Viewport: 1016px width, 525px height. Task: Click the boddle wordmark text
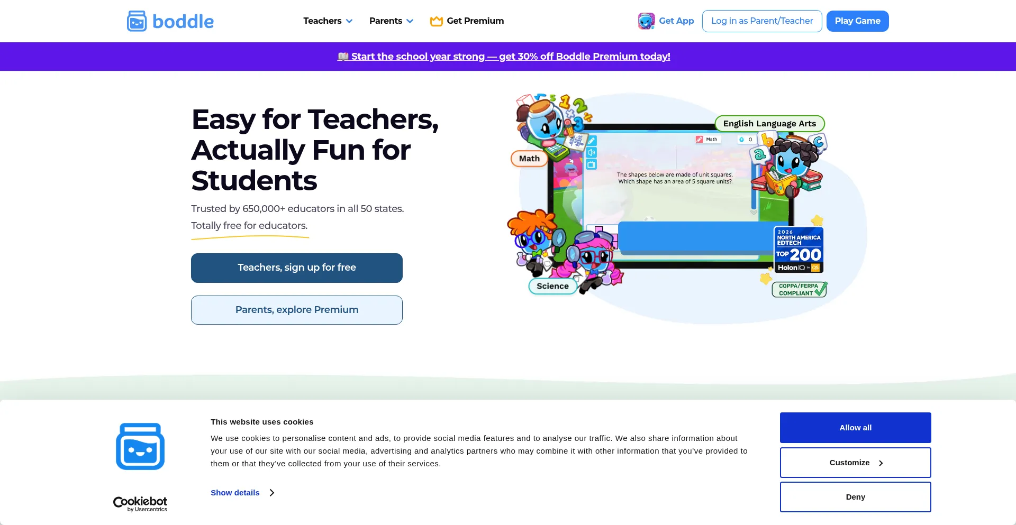point(183,22)
